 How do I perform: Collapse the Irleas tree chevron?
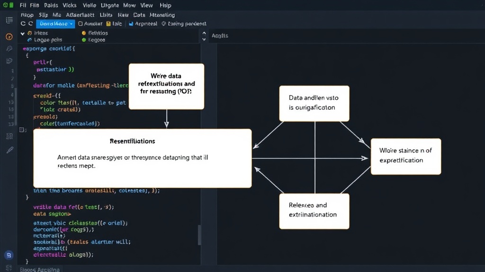pyautogui.click(x=23, y=34)
